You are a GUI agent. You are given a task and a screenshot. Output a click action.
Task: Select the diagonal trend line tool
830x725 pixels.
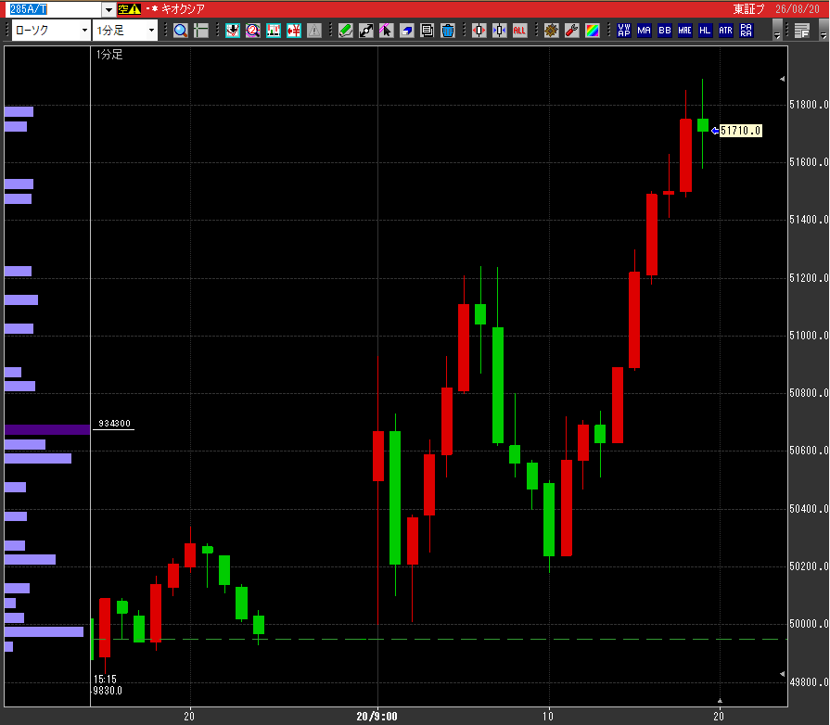pos(365,31)
